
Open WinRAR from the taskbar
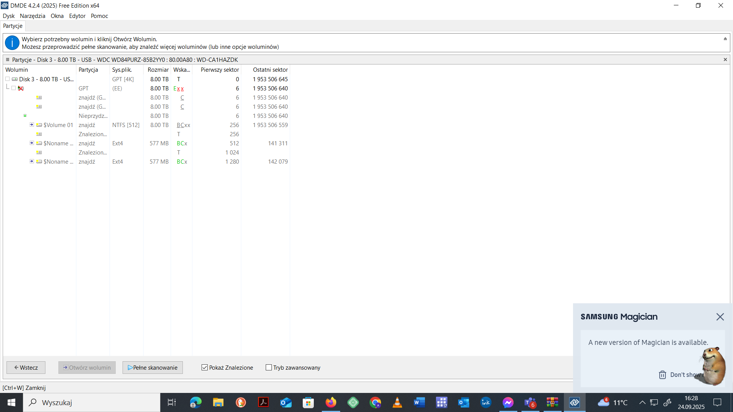552,402
